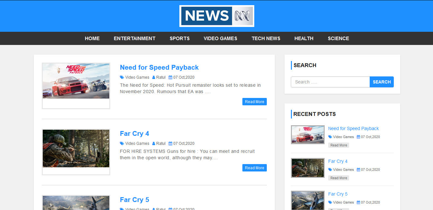Click gray Read More under recent Need for Speed
The width and height of the screenshot is (433, 210).
tap(338, 145)
